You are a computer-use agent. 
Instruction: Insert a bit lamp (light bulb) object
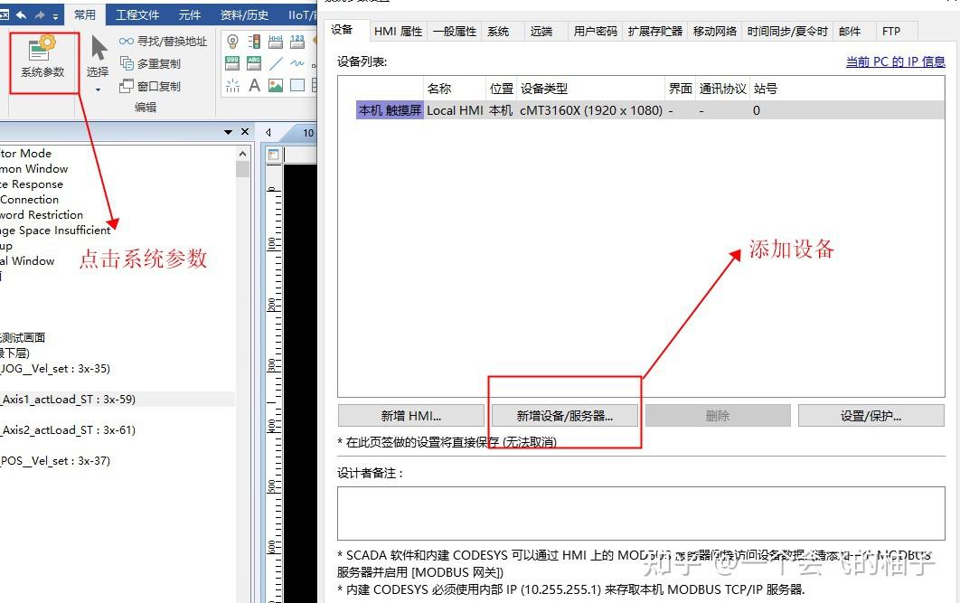[x=232, y=42]
